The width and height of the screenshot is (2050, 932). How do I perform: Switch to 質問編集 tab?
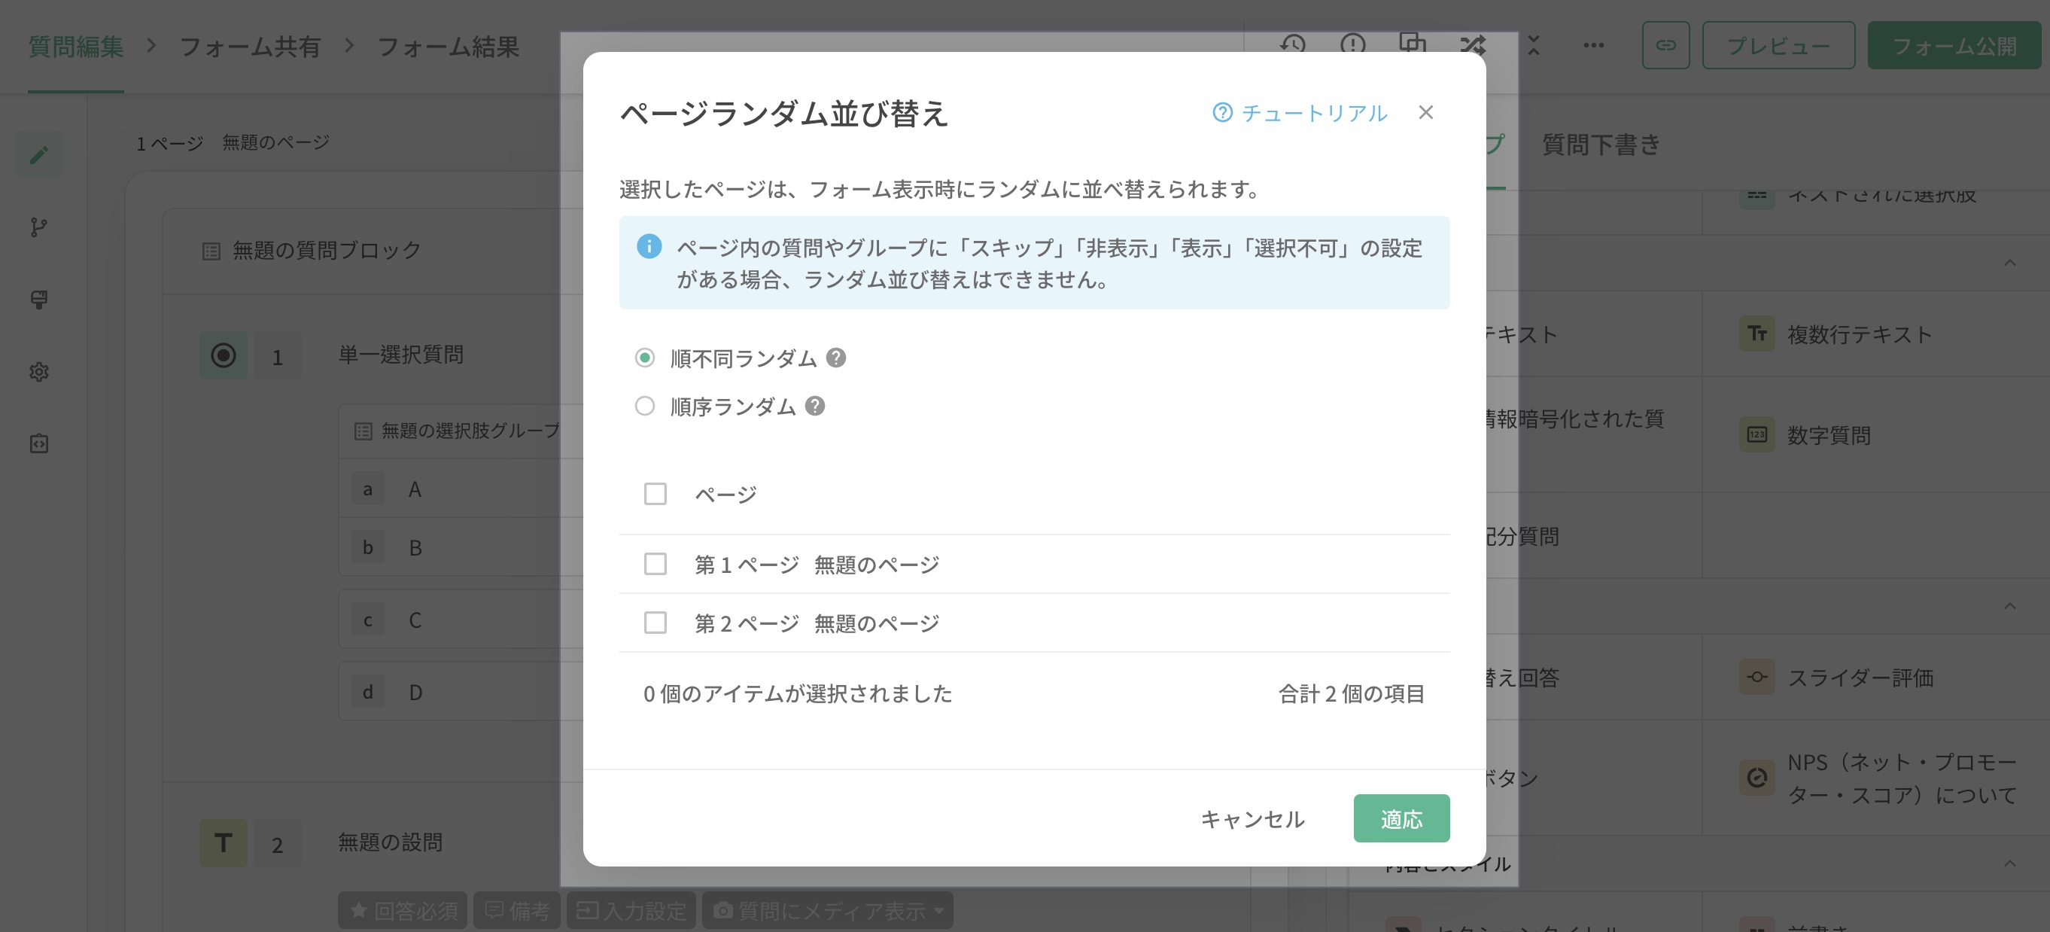[x=75, y=46]
